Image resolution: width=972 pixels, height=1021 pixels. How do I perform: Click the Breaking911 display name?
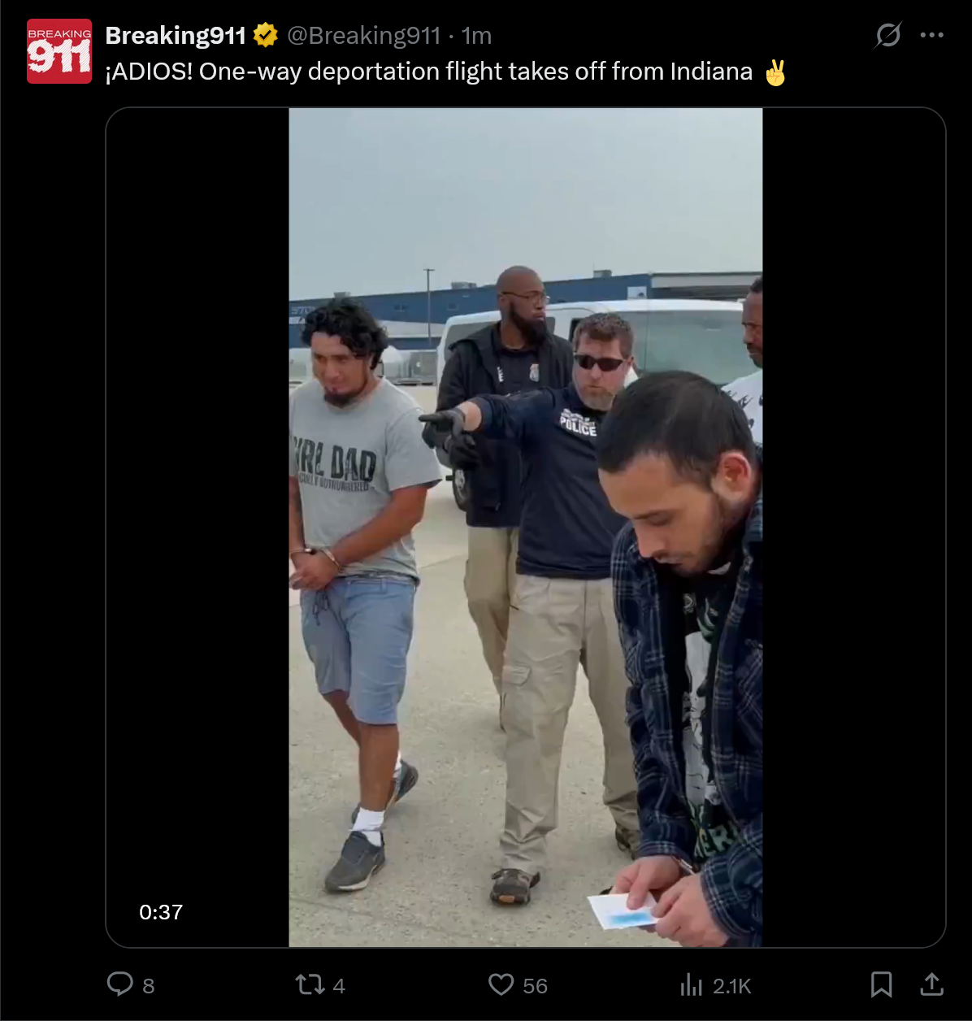(176, 36)
